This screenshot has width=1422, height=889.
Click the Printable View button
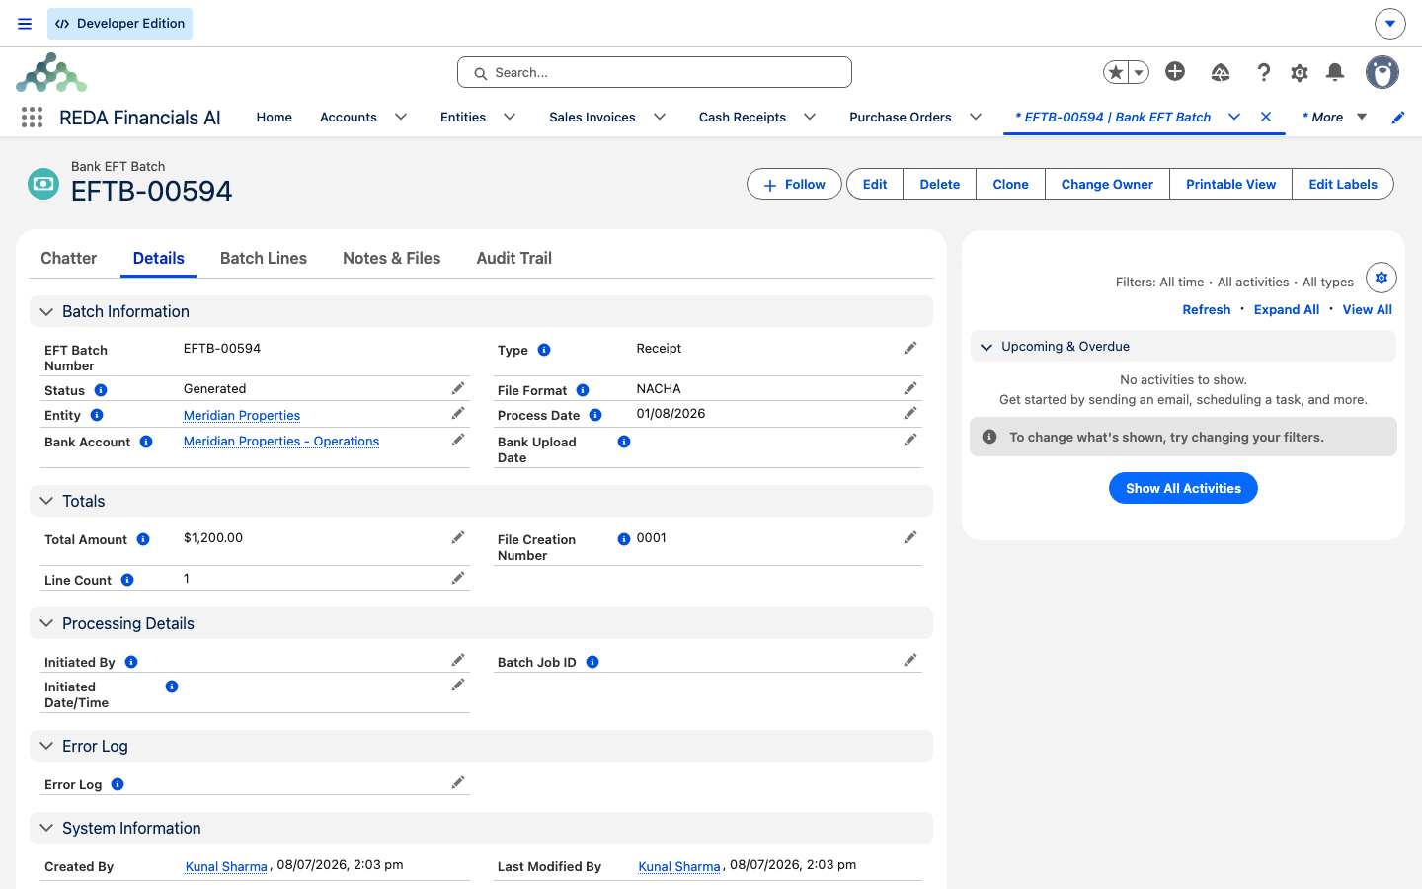(1230, 184)
